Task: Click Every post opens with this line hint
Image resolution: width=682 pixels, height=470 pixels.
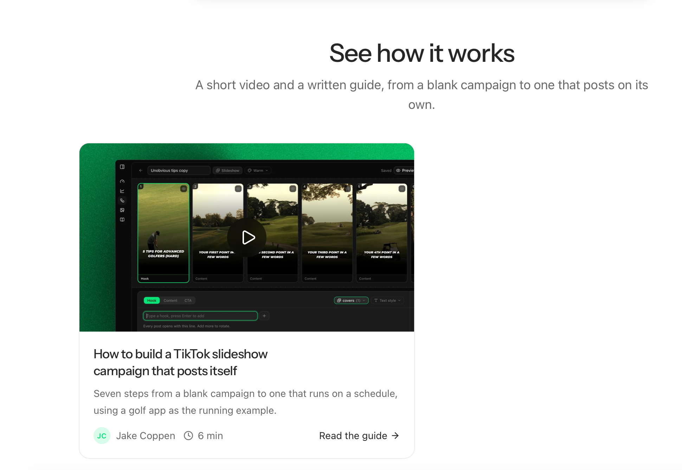Action: (x=187, y=326)
